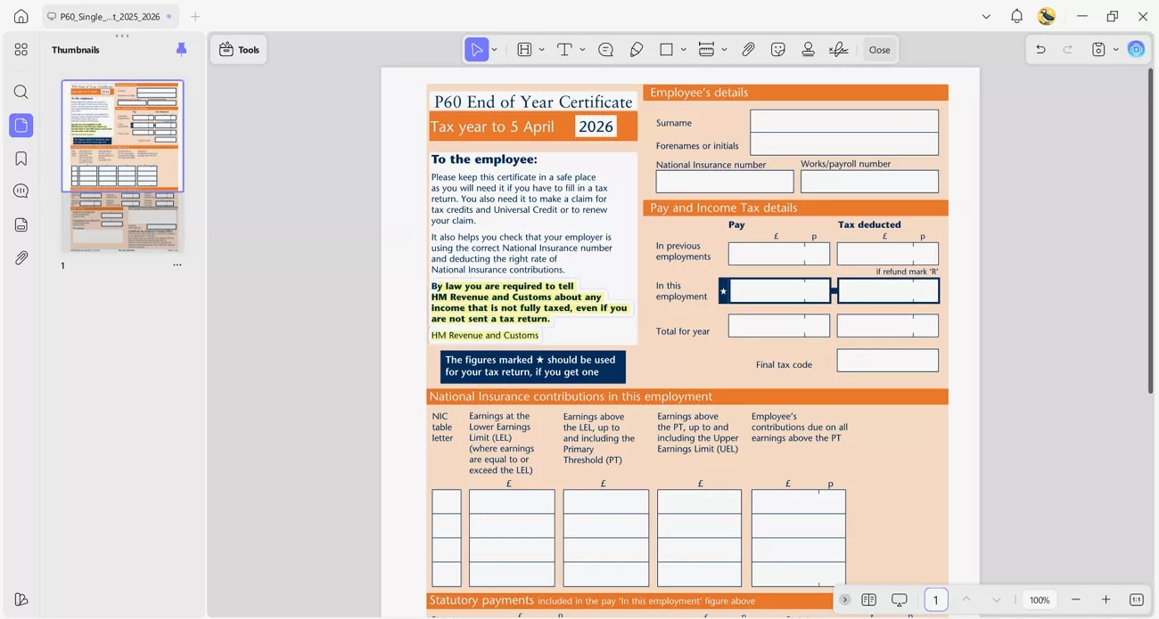Expand the Text tool dropdown arrow
Screen dimensions: 1159x619
582,50
